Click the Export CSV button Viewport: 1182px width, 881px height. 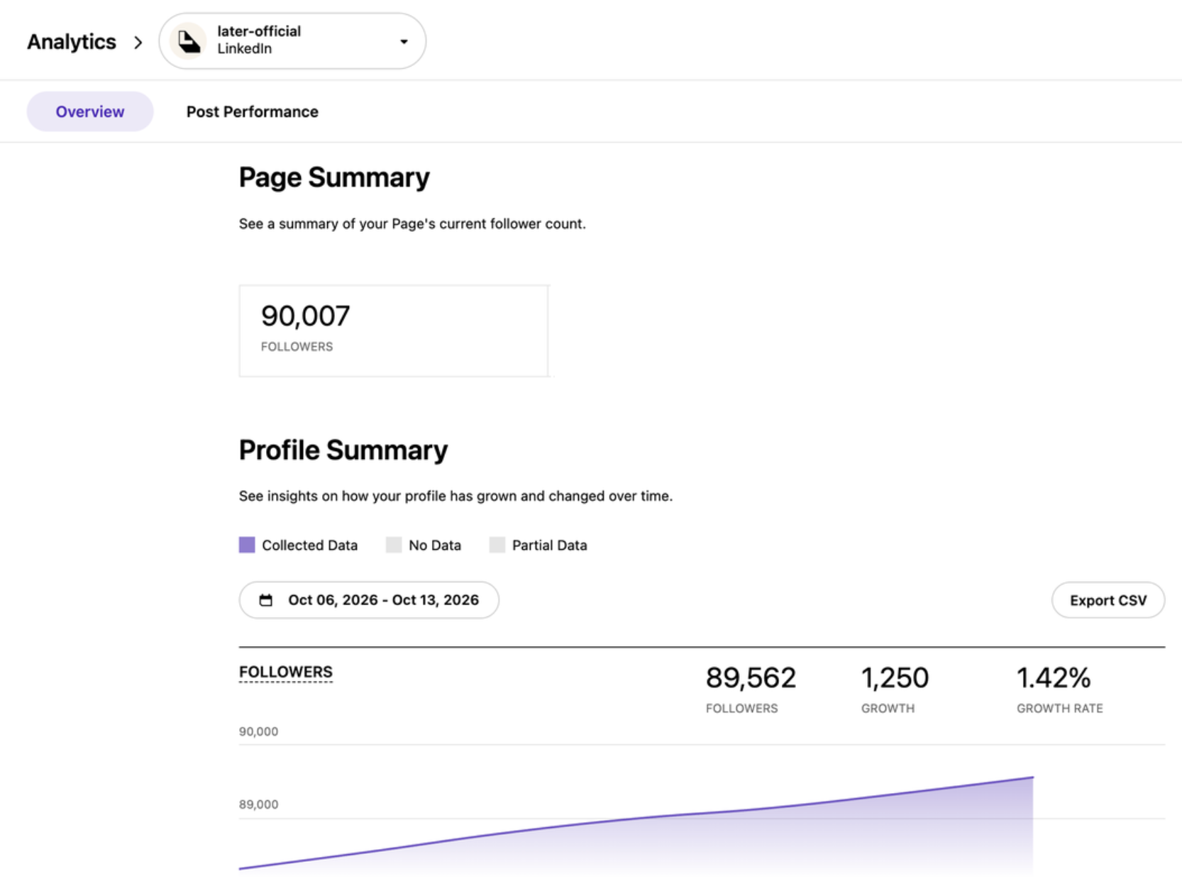[x=1108, y=600]
